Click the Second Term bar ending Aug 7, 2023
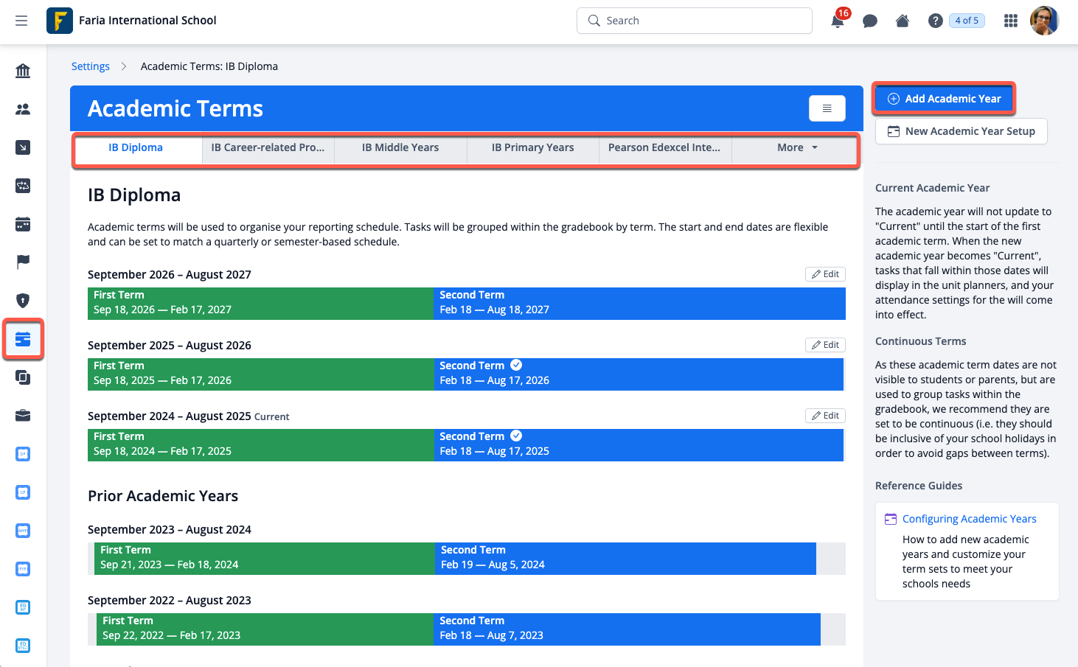The width and height of the screenshot is (1078, 667). click(x=627, y=629)
